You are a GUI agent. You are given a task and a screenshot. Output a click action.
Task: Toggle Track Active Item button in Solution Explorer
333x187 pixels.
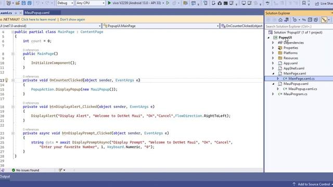point(324,20)
